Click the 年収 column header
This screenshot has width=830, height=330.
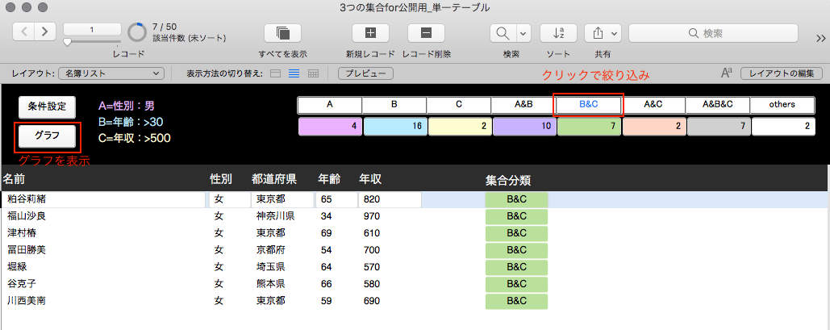tap(370, 179)
